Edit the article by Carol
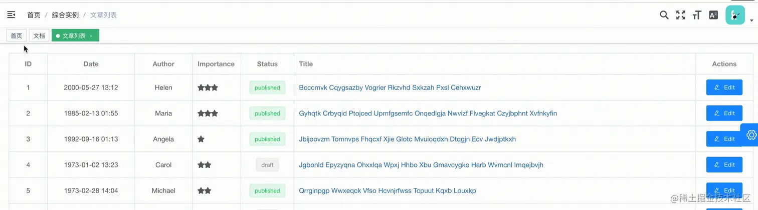 point(724,165)
